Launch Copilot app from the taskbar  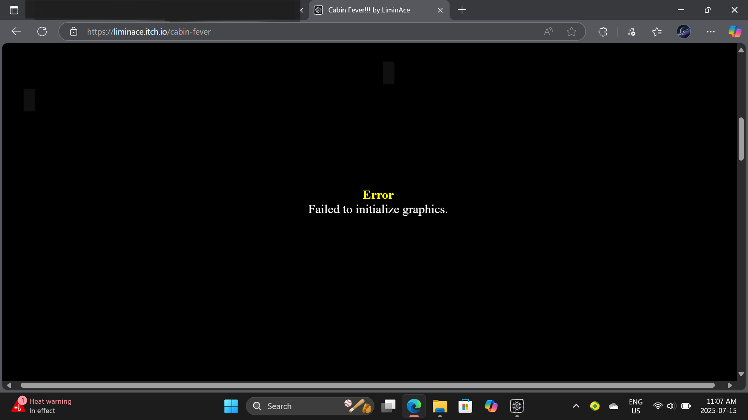point(491,406)
